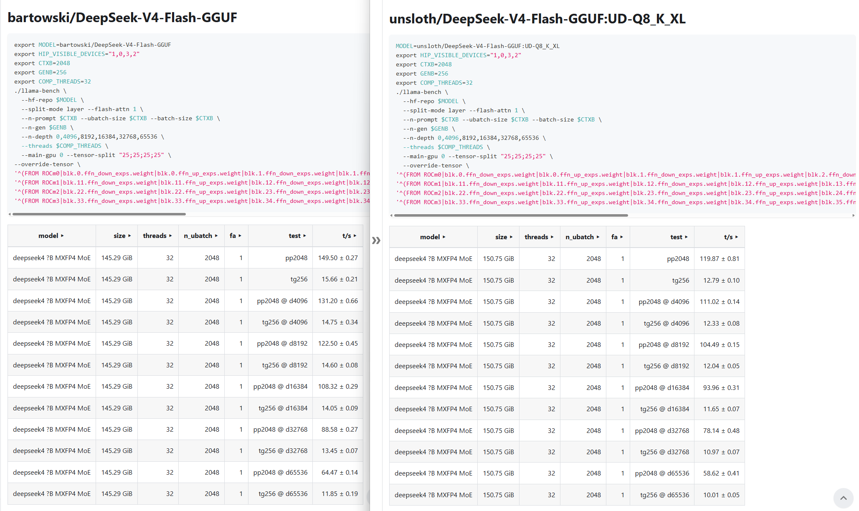Select the 108.32 ± 0.29 value
Image resolution: width=859 pixels, height=511 pixels.
point(338,387)
